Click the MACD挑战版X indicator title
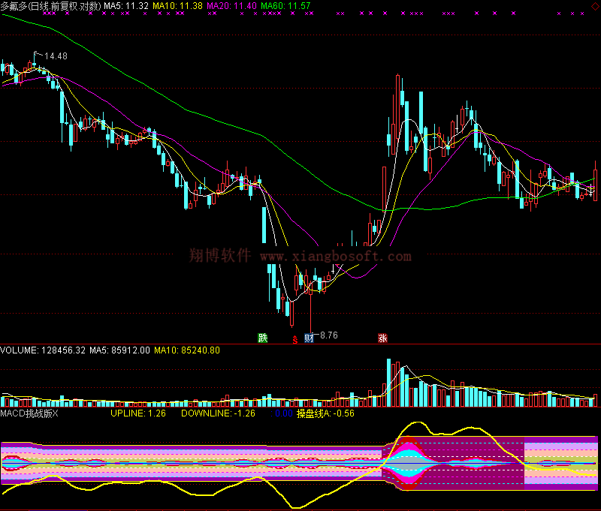 click(29, 413)
